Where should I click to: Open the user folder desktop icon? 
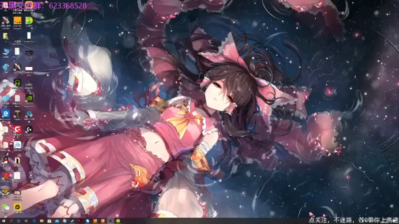click(x=5, y=36)
